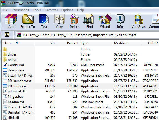Sort files by Type column
Image resolution: width=159 pixels, height=120 pixels.
pos(96,43)
